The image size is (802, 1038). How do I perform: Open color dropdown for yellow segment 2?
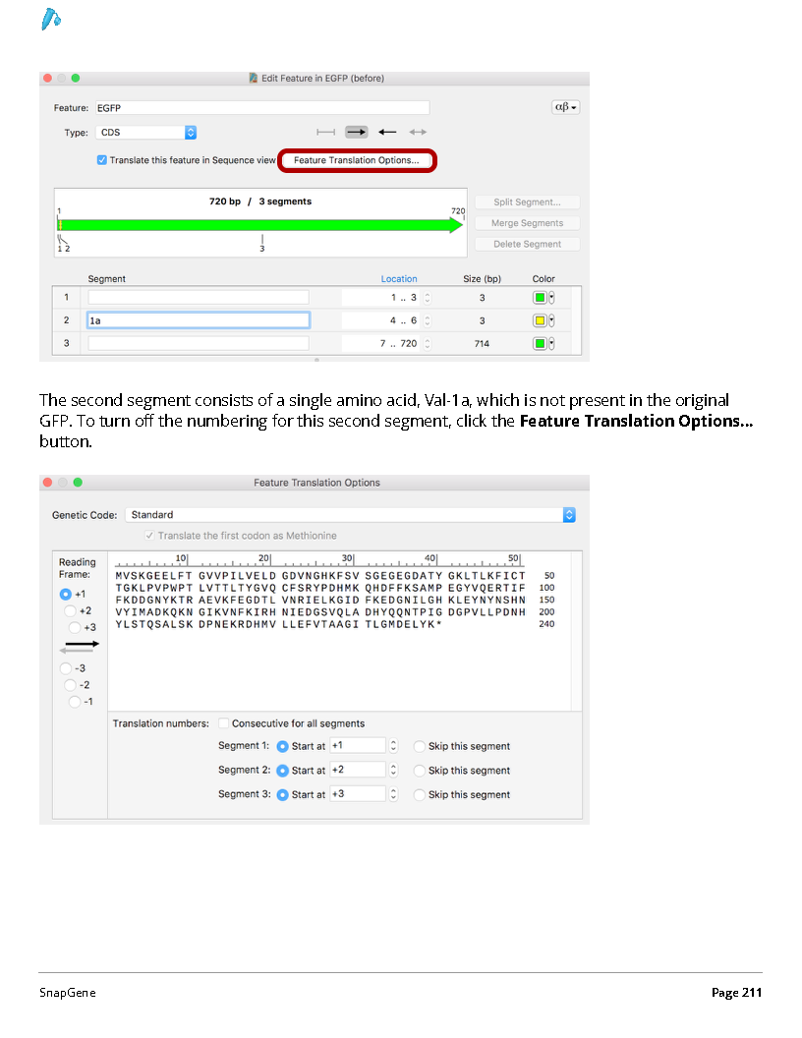click(x=551, y=321)
